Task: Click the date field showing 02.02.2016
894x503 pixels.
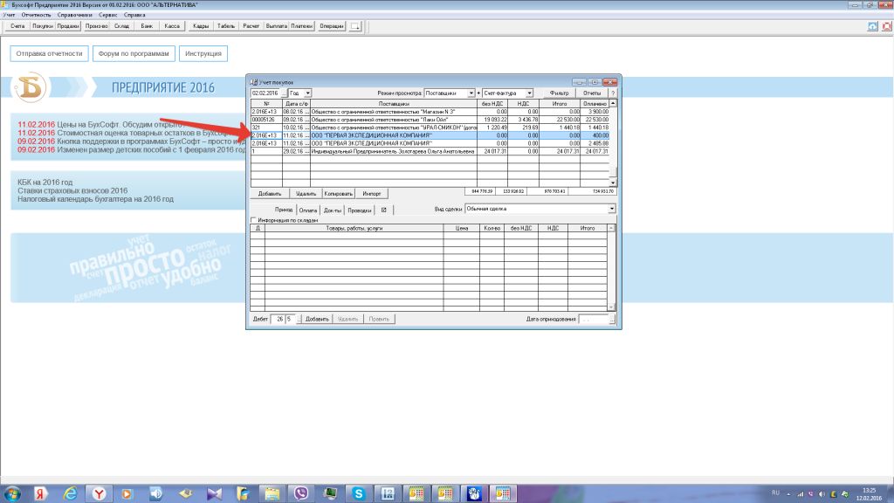Action: click(265, 93)
